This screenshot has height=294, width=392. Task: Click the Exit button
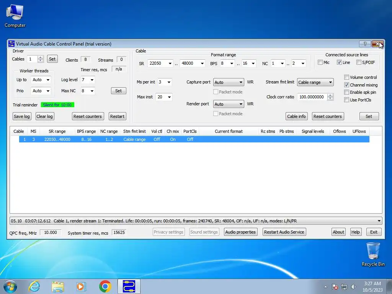tap(374, 232)
